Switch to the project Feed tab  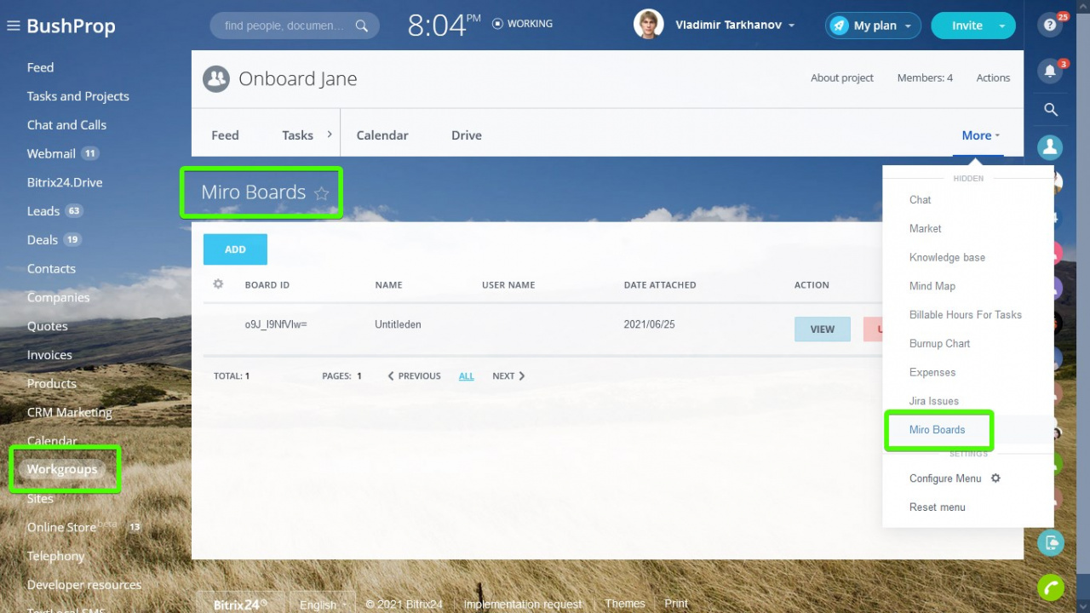(225, 135)
